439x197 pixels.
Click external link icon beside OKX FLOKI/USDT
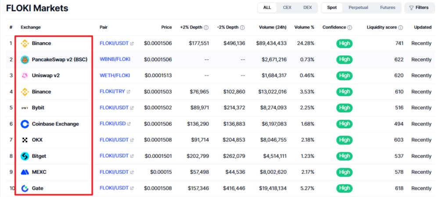pyautogui.click(x=132, y=140)
